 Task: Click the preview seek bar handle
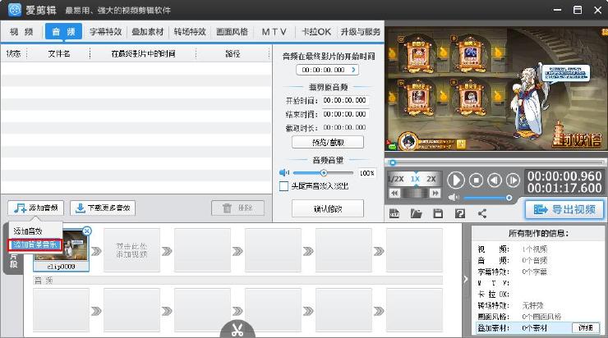(x=393, y=162)
